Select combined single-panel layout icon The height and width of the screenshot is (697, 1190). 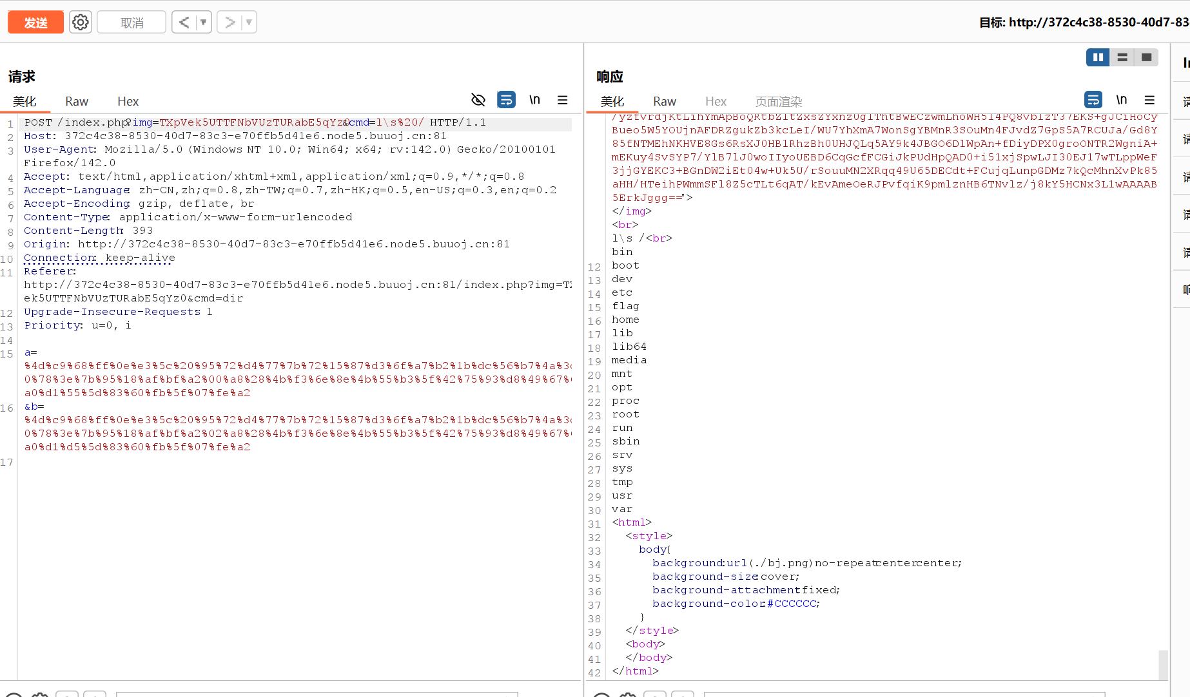(1146, 57)
